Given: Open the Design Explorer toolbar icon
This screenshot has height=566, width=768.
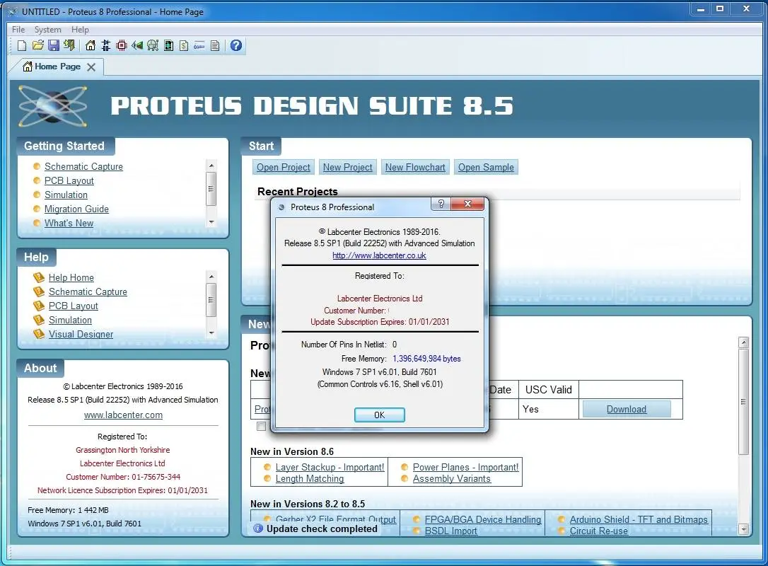Looking at the screenshot, I should (x=168, y=45).
